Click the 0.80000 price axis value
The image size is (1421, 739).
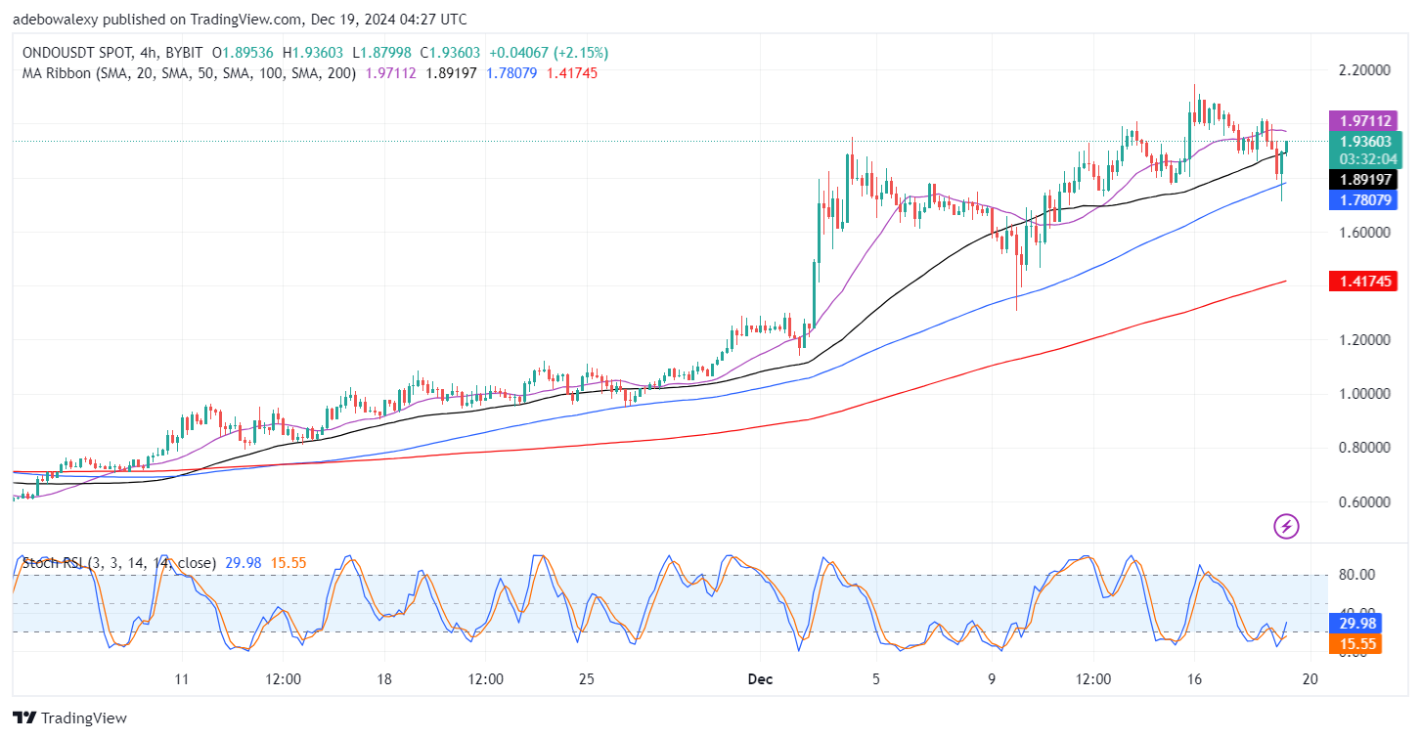1365,448
